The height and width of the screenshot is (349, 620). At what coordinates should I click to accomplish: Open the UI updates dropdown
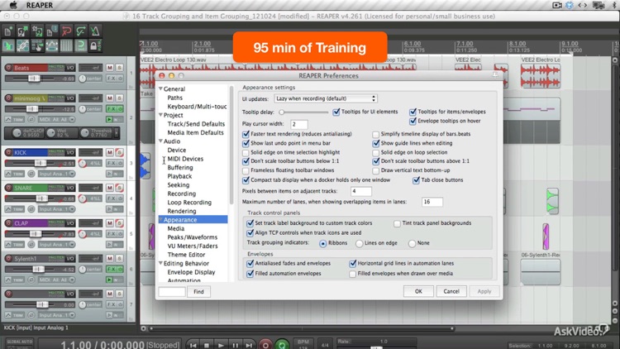point(326,98)
